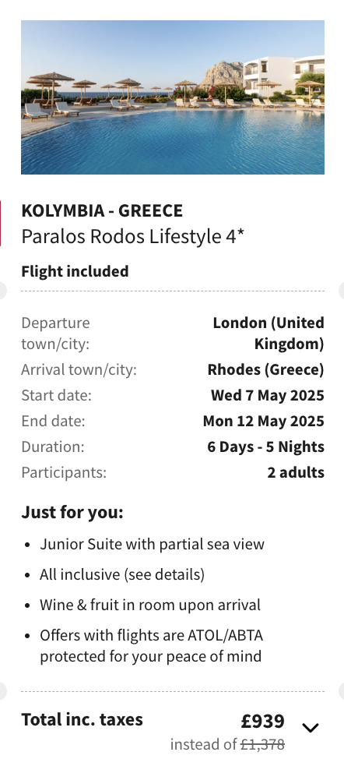The width and height of the screenshot is (344, 773).
Task: Click the Flight included label
Action: click(x=75, y=271)
